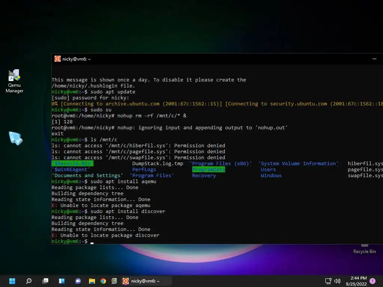The width and height of the screenshot is (383, 287).
Task: Click 'sudo apt install discover' command
Action: [128, 212]
